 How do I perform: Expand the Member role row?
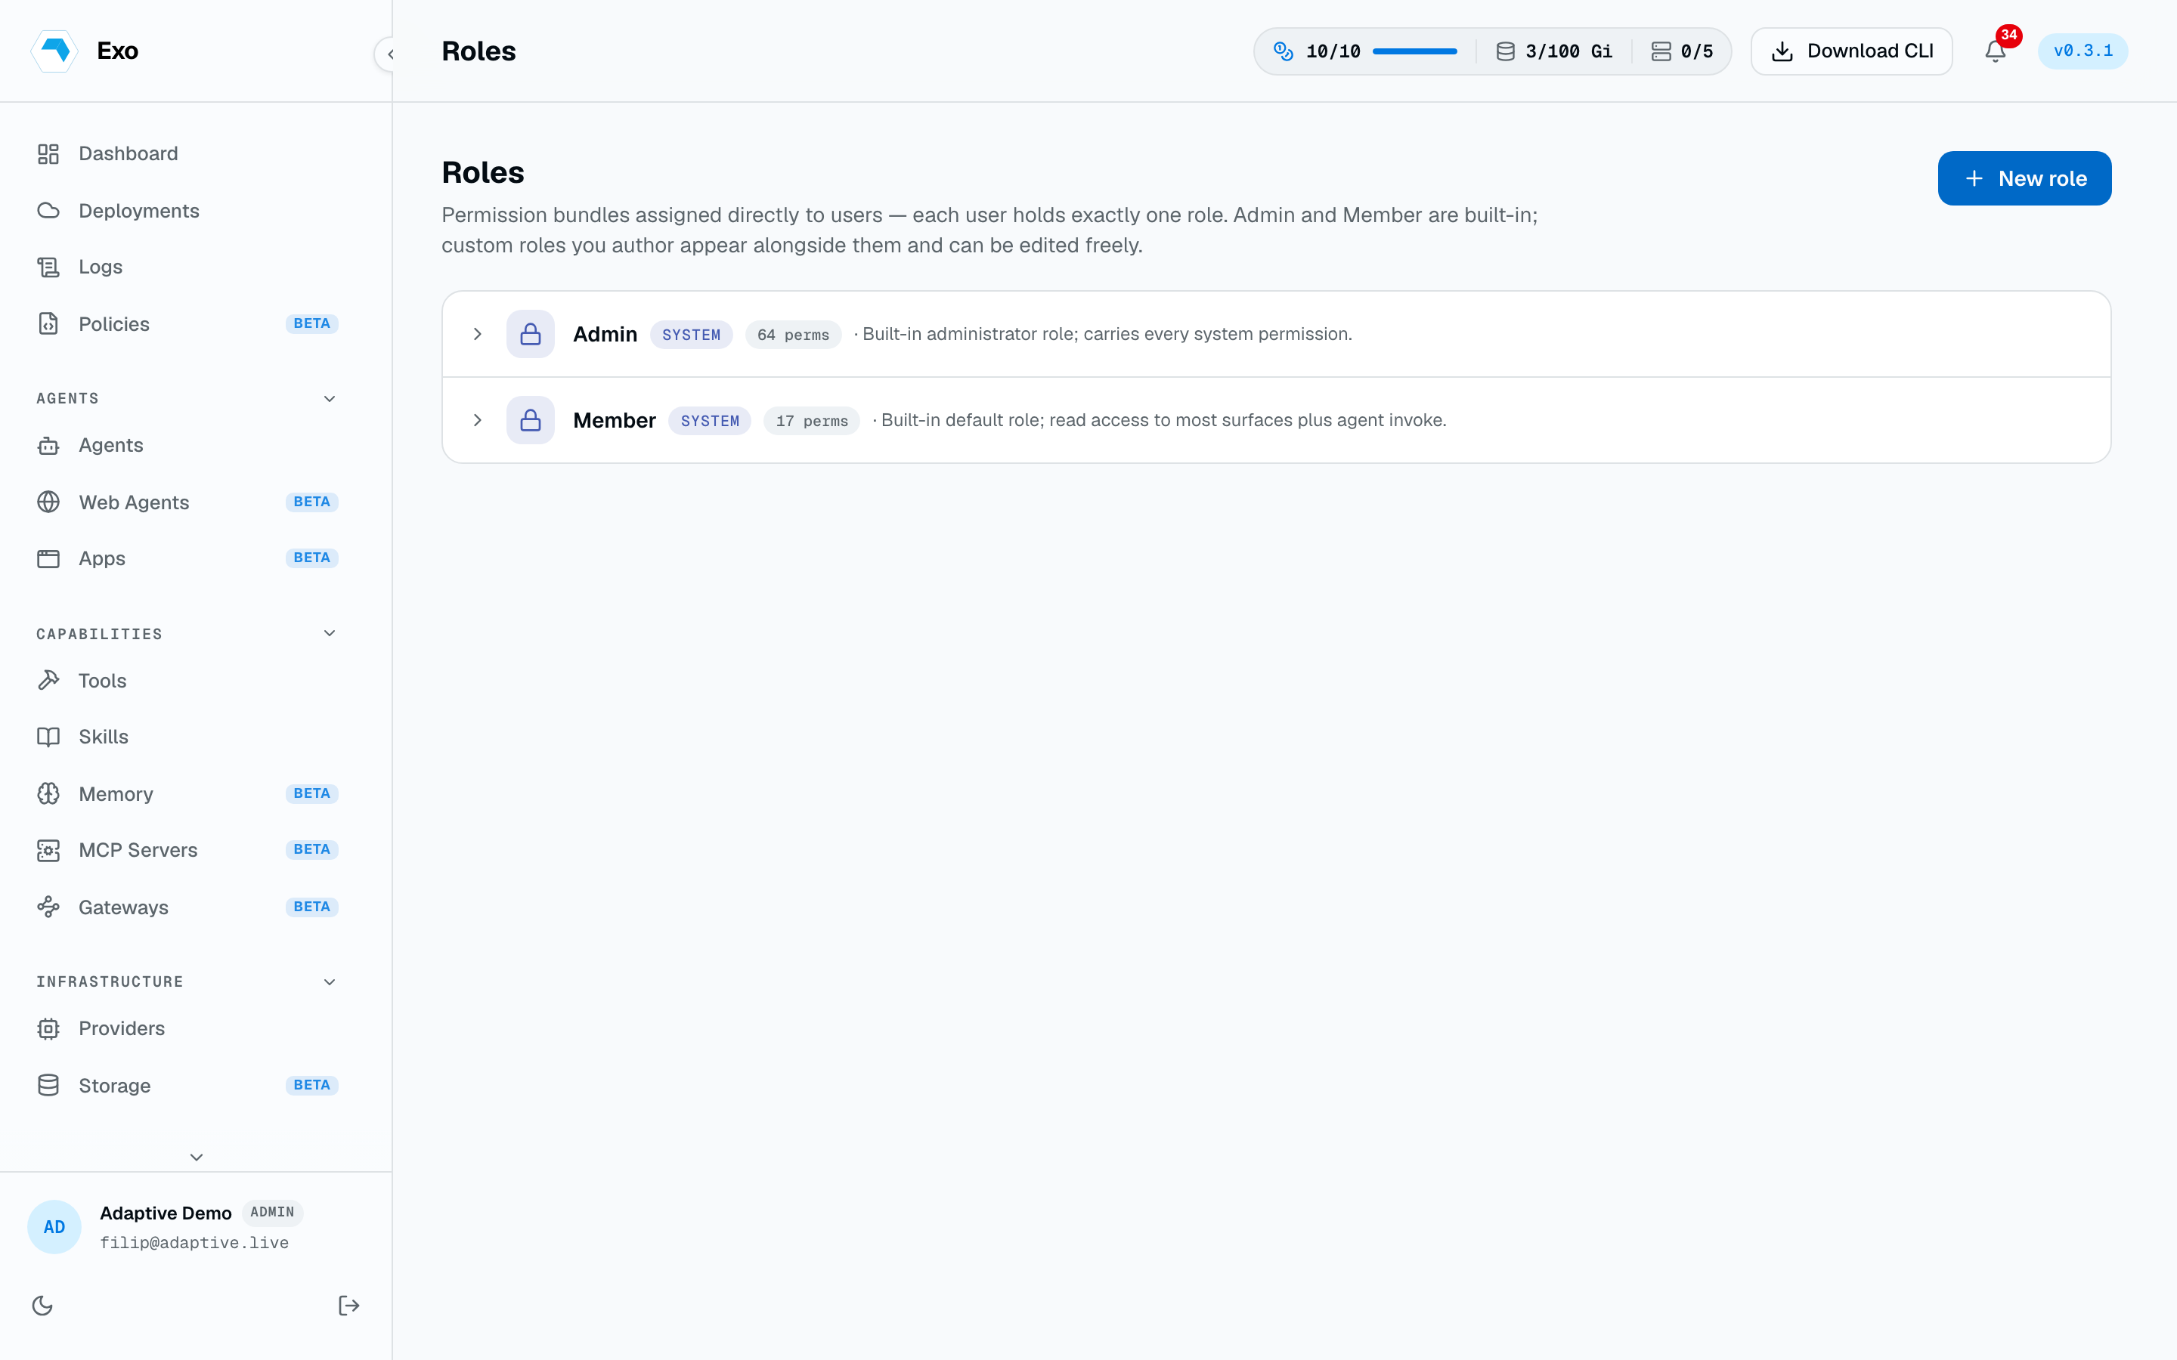(478, 420)
